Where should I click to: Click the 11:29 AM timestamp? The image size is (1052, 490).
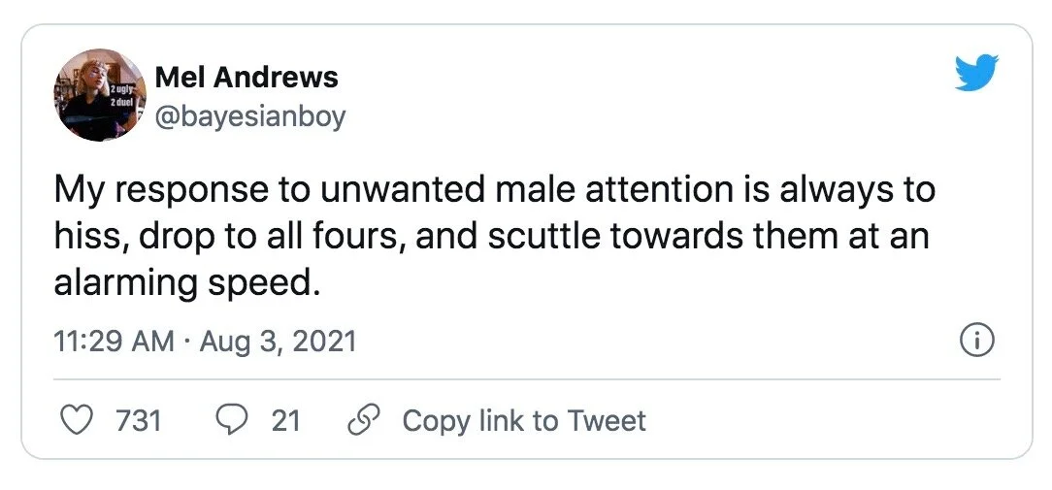[115, 343]
